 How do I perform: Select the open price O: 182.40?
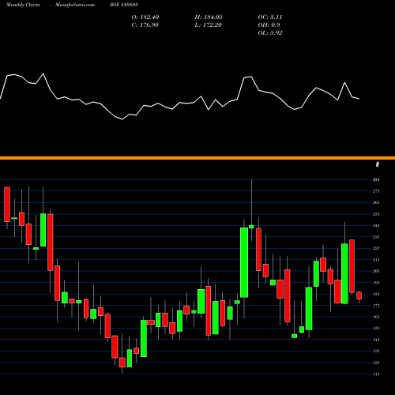145,17
